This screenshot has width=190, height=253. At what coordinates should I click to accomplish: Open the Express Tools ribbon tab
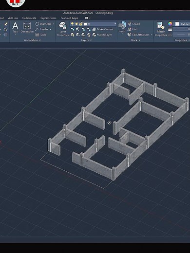(48, 18)
